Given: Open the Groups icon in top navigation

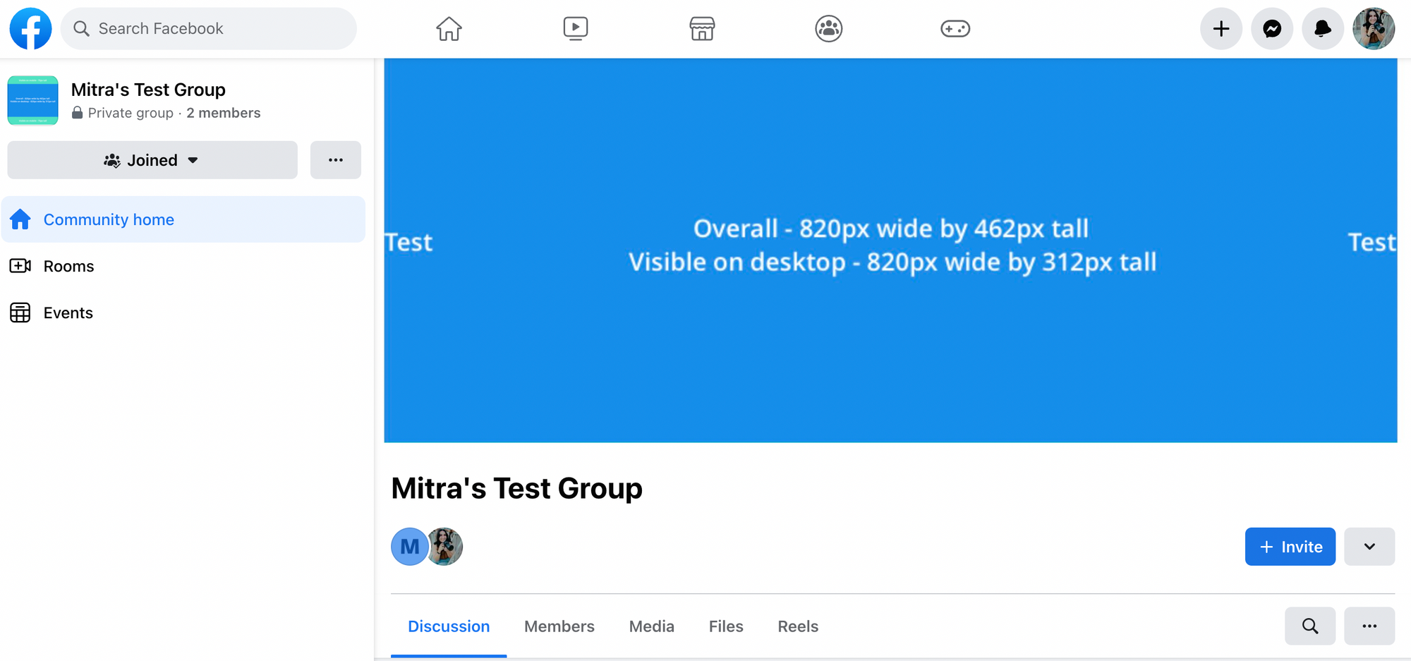Looking at the screenshot, I should click(x=828, y=29).
